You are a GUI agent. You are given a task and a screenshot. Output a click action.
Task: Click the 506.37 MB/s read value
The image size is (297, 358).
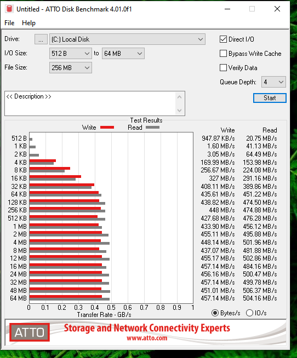pyautogui.click(x=260, y=291)
